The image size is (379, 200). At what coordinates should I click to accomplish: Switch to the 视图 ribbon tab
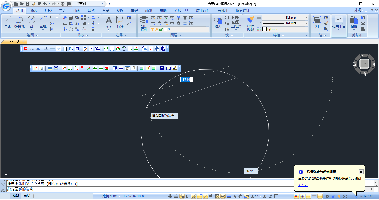click(x=120, y=11)
